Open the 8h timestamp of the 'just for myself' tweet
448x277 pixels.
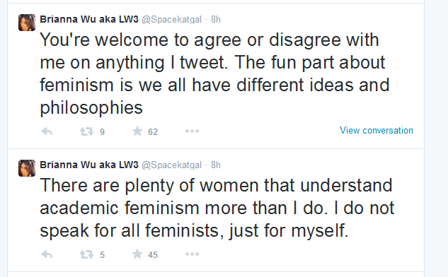[216, 165]
